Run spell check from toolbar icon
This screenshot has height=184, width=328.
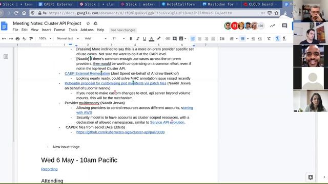24,39
